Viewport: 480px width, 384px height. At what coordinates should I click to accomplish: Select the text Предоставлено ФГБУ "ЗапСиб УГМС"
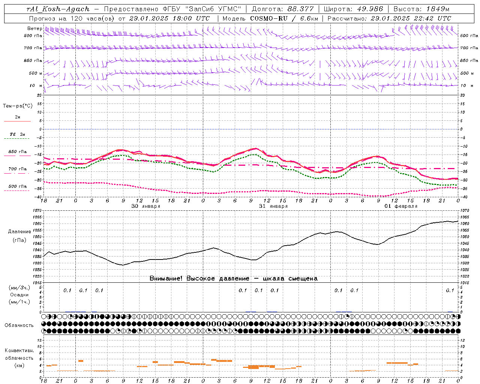pos(172,9)
